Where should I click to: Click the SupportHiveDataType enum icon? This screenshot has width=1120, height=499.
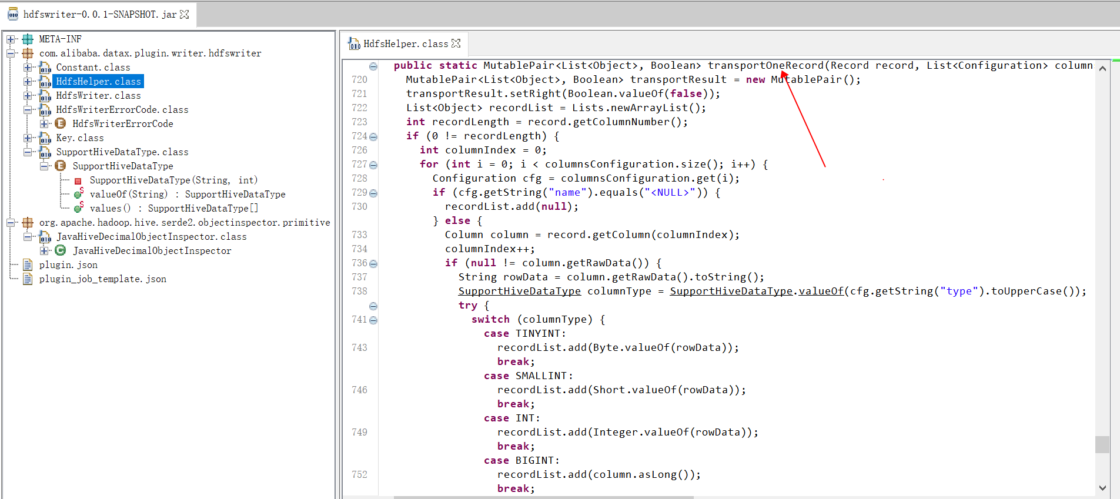(x=60, y=166)
